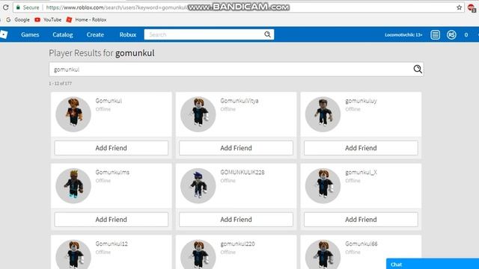
Task: Add gomunkul_X as a friend
Action: [361, 219]
